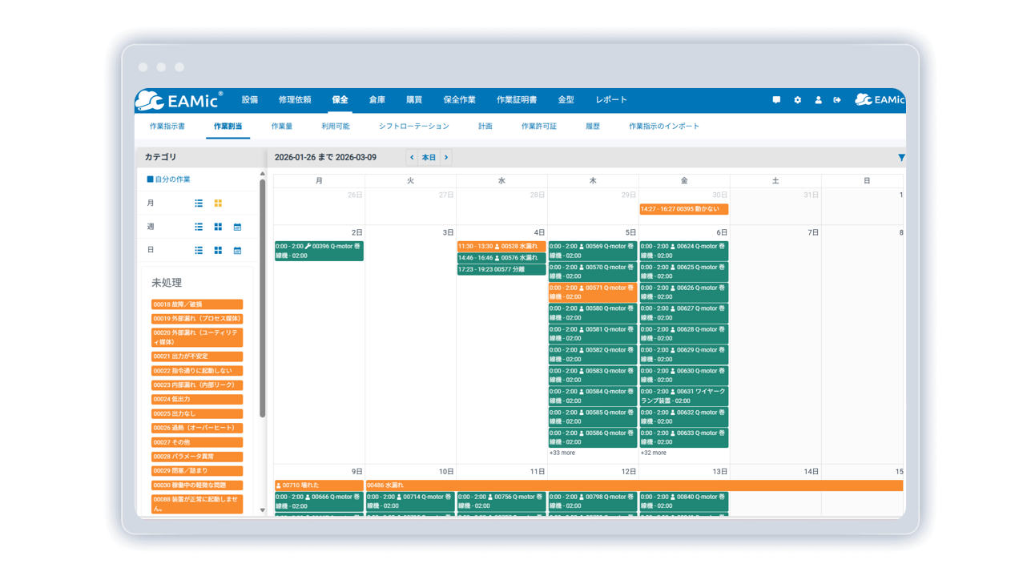Open the filter funnel icon above the calendar
The width and height of the screenshot is (1019, 584).
[x=901, y=157]
